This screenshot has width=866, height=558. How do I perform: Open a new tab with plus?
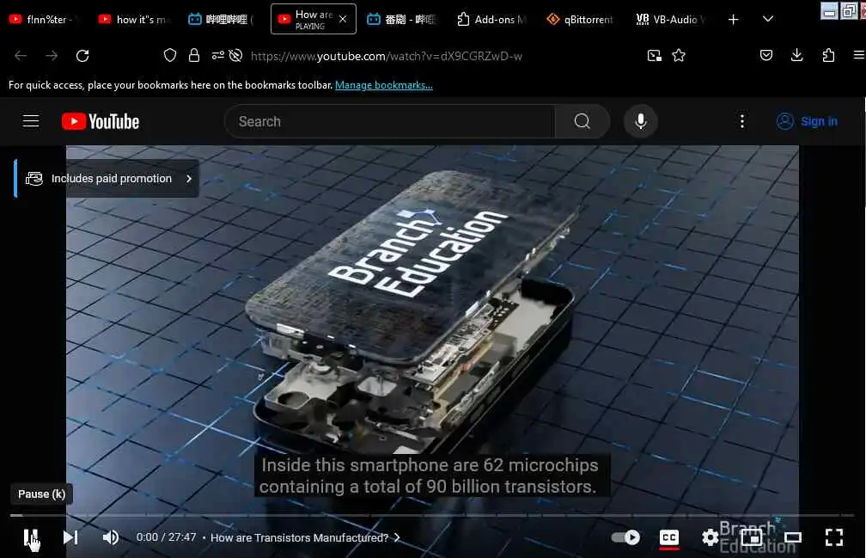733,19
